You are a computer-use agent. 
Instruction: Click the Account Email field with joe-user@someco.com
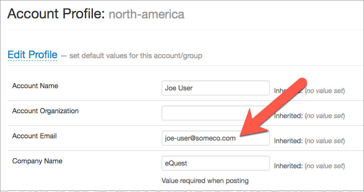(216, 138)
